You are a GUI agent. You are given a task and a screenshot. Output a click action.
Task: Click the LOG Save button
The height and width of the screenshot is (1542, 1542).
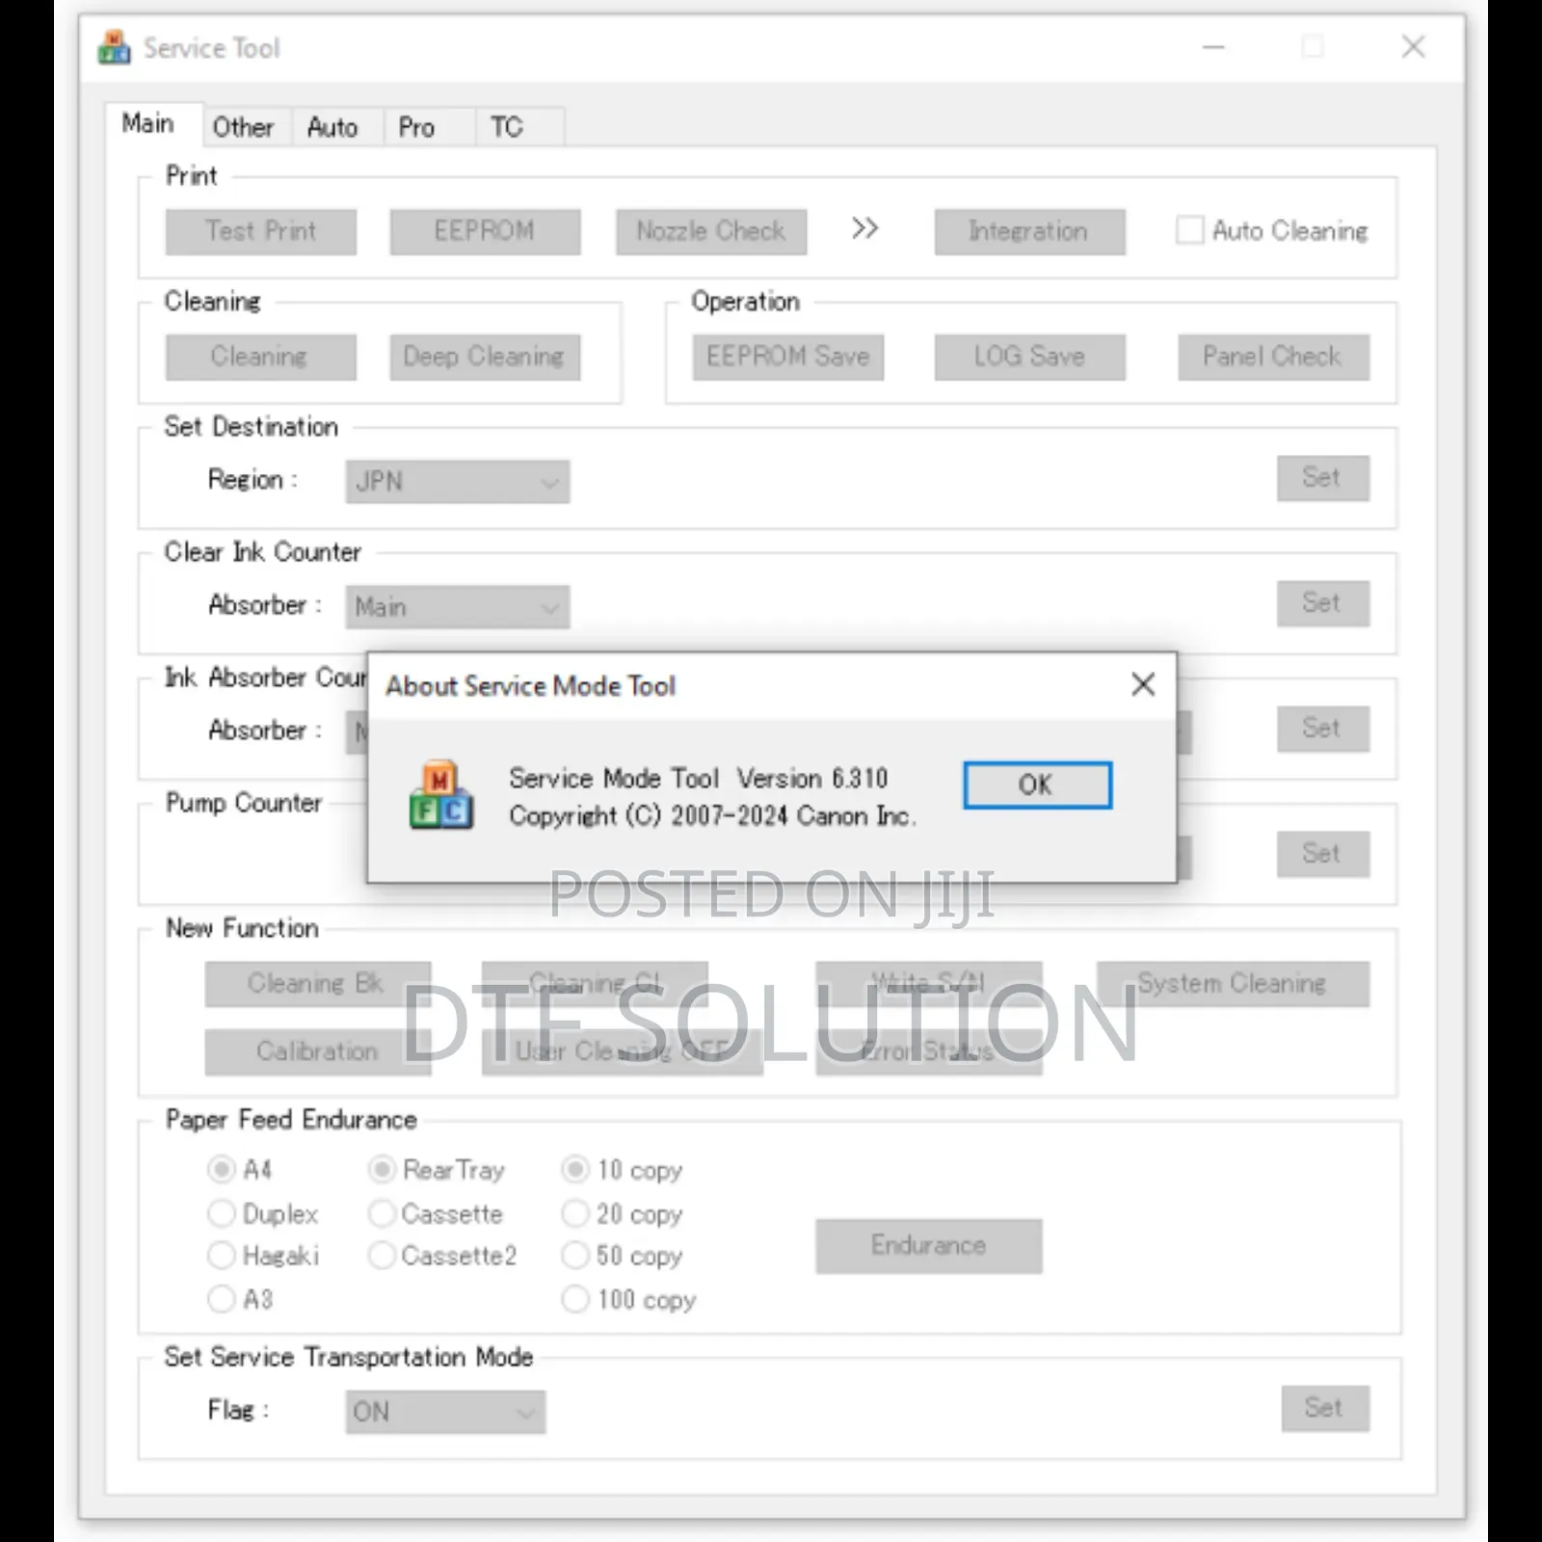tap(1029, 358)
